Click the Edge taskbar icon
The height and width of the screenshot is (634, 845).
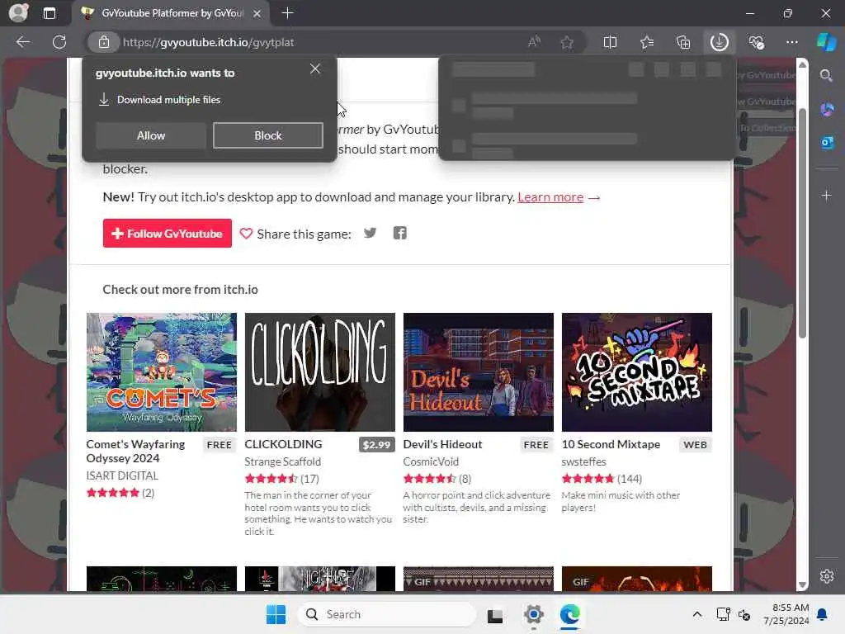point(569,614)
